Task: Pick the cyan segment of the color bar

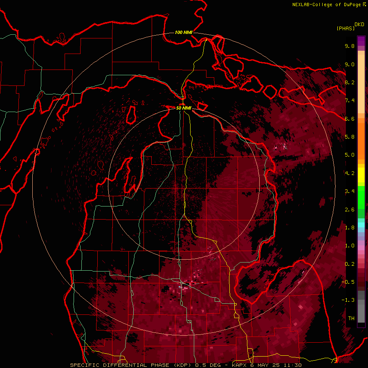Action: coord(361,224)
